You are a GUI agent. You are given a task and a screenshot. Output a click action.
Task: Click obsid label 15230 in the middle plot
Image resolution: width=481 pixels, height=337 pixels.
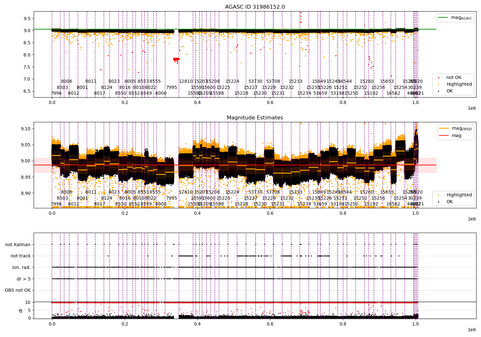(x=260, y=204)
